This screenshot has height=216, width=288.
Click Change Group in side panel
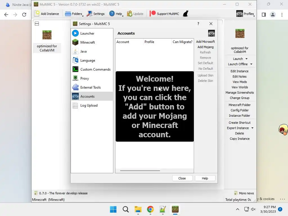click(240, 98)
